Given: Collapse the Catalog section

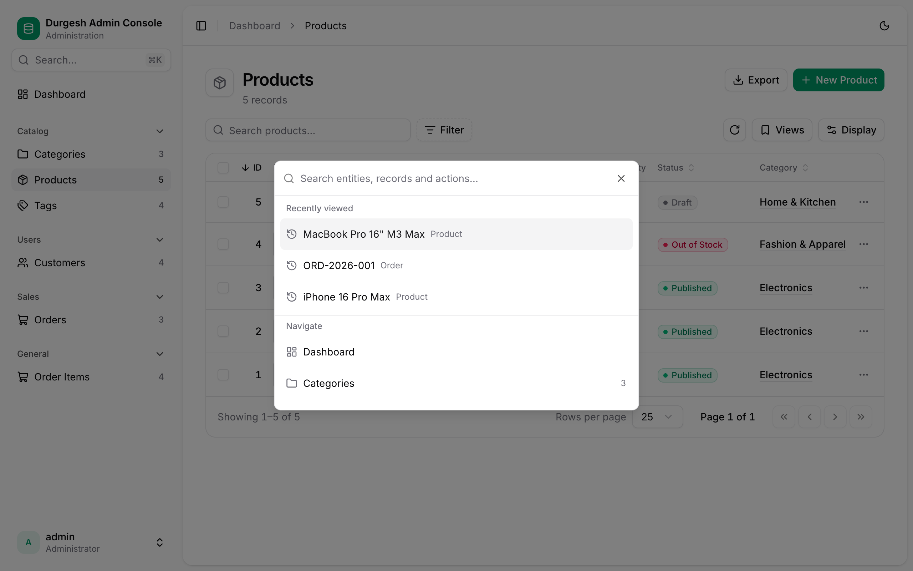Looking at the screenshot, I should click(x=159, y=131).
